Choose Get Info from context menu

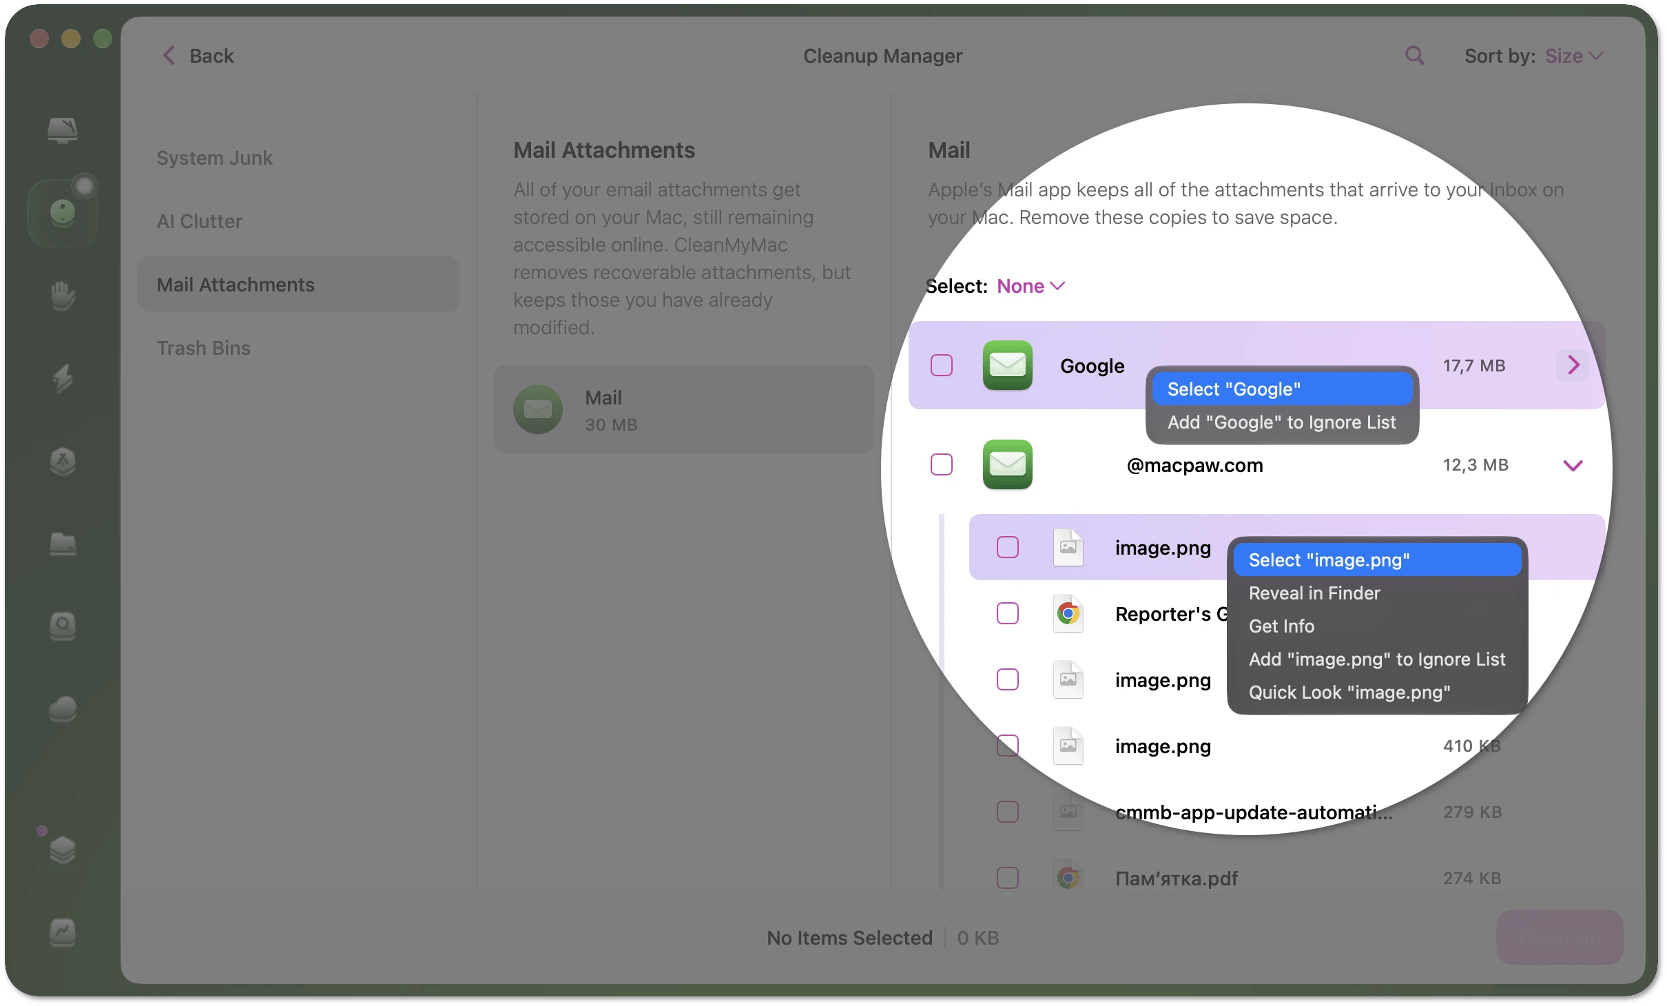(x=1377, y=626)
